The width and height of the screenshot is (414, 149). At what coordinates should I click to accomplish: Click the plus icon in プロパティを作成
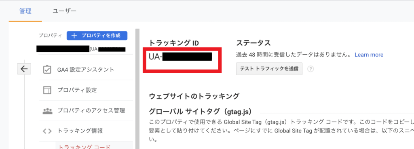tap(74, 36)
